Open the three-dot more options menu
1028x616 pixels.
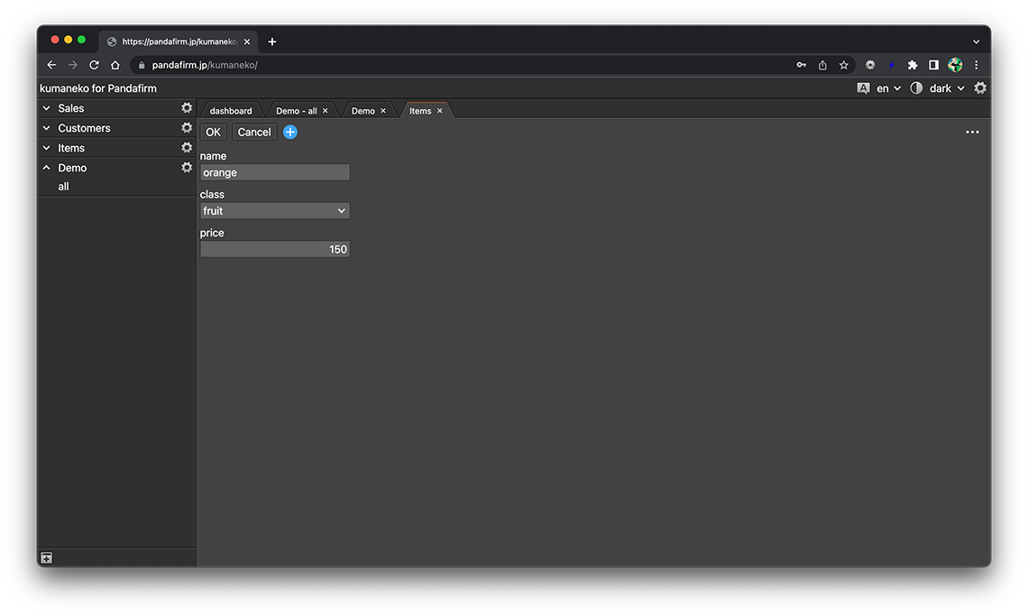[x=972, y=133]
